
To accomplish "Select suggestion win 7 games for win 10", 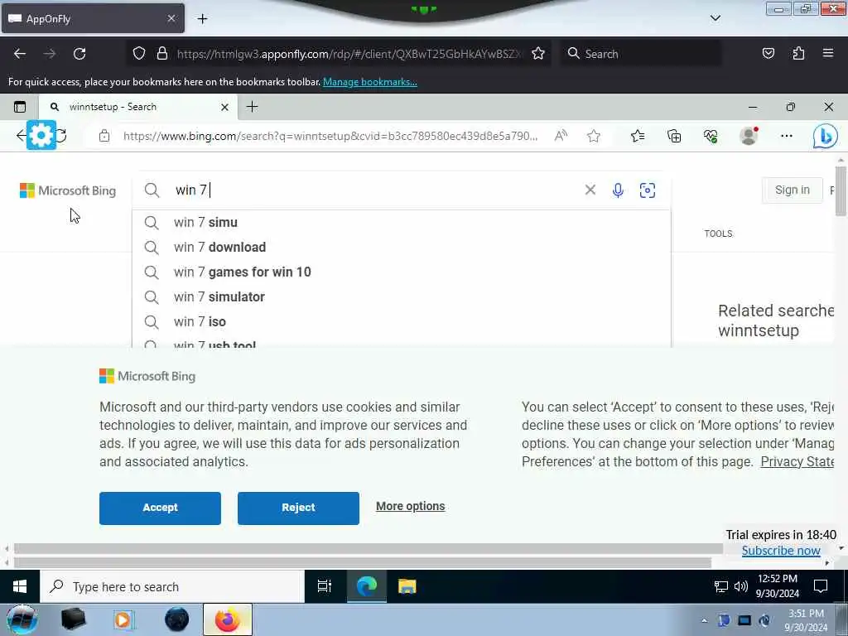I will [401, 272].
